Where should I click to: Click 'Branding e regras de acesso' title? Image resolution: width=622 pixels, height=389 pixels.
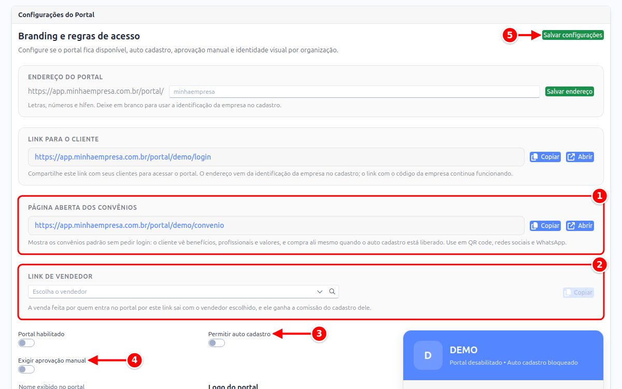(79, 36)
